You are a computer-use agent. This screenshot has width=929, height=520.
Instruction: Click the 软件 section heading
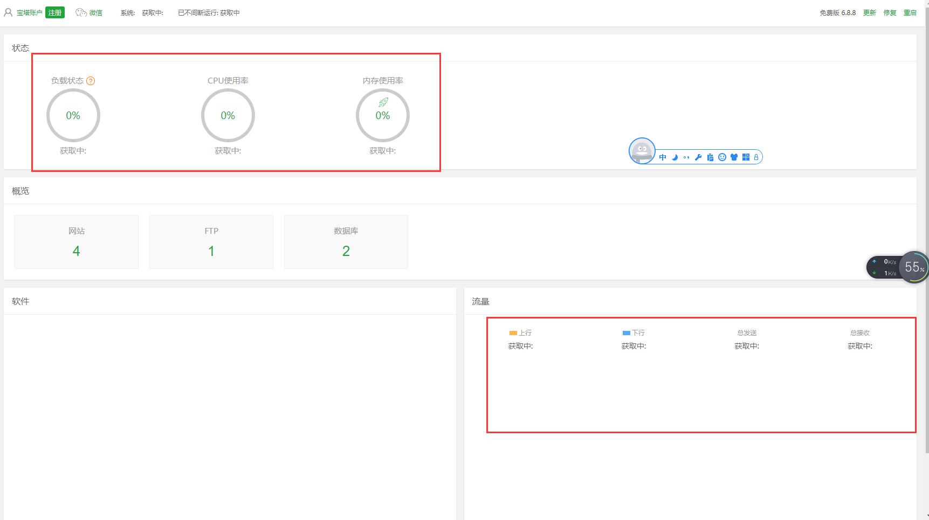coord(20,301)
